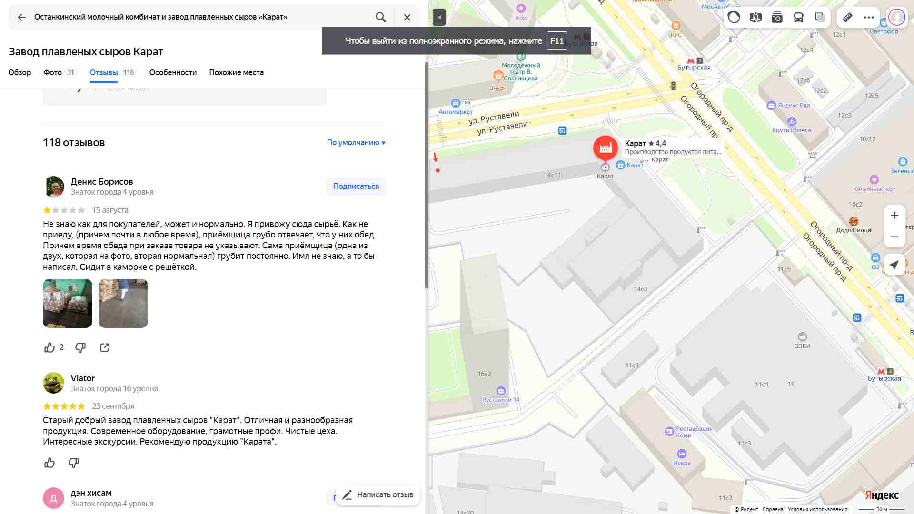Click the Молодёжный театр В. Спесивцева label
This screenshot has width=914, height=514.
(x=521, y=72)
